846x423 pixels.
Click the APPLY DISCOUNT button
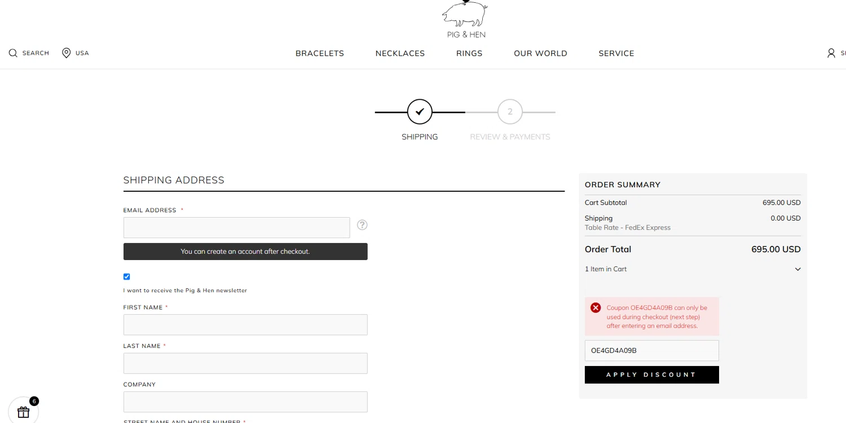(651, 374)
